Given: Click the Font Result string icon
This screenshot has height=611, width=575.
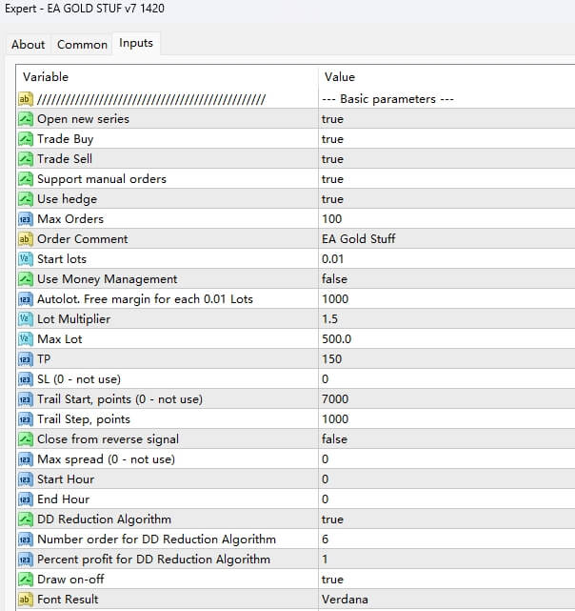Looking at the screenshot, I should tap(26, 600).
